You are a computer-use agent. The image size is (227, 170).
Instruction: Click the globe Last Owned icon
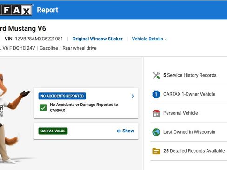[x=156, y=132]
